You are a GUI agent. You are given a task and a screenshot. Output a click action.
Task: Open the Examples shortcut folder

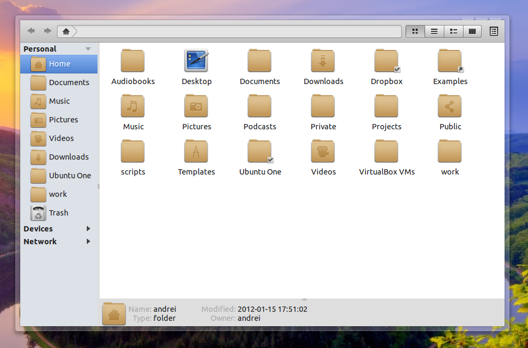[x=450, y=60]
